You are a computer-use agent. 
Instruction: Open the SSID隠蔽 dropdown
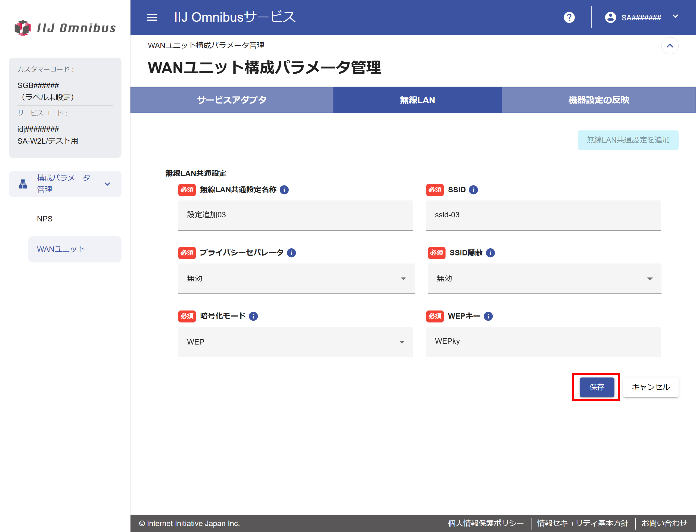[x=544, y=278]
